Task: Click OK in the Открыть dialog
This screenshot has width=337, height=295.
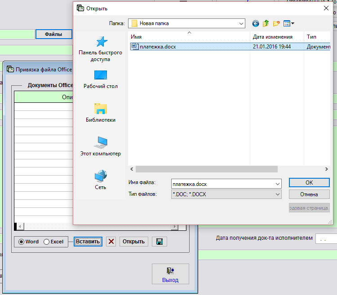Action: pyautogui.click(x=309, y=182)
